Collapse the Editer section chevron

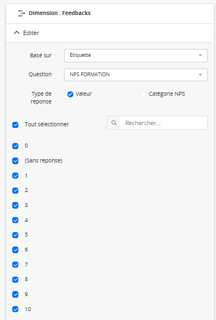17,33
